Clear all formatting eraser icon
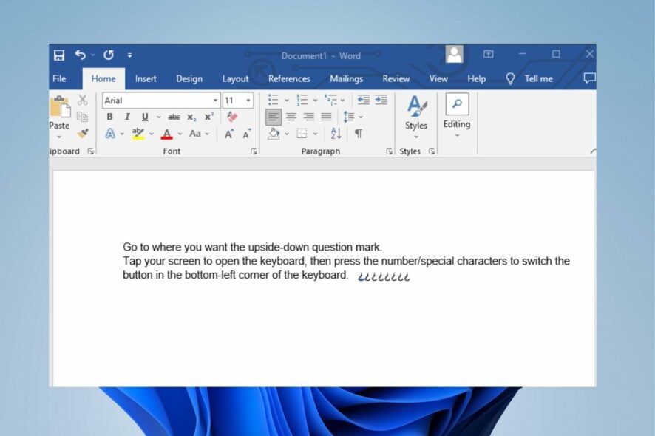The image size is (655, 436). point(232,117)
